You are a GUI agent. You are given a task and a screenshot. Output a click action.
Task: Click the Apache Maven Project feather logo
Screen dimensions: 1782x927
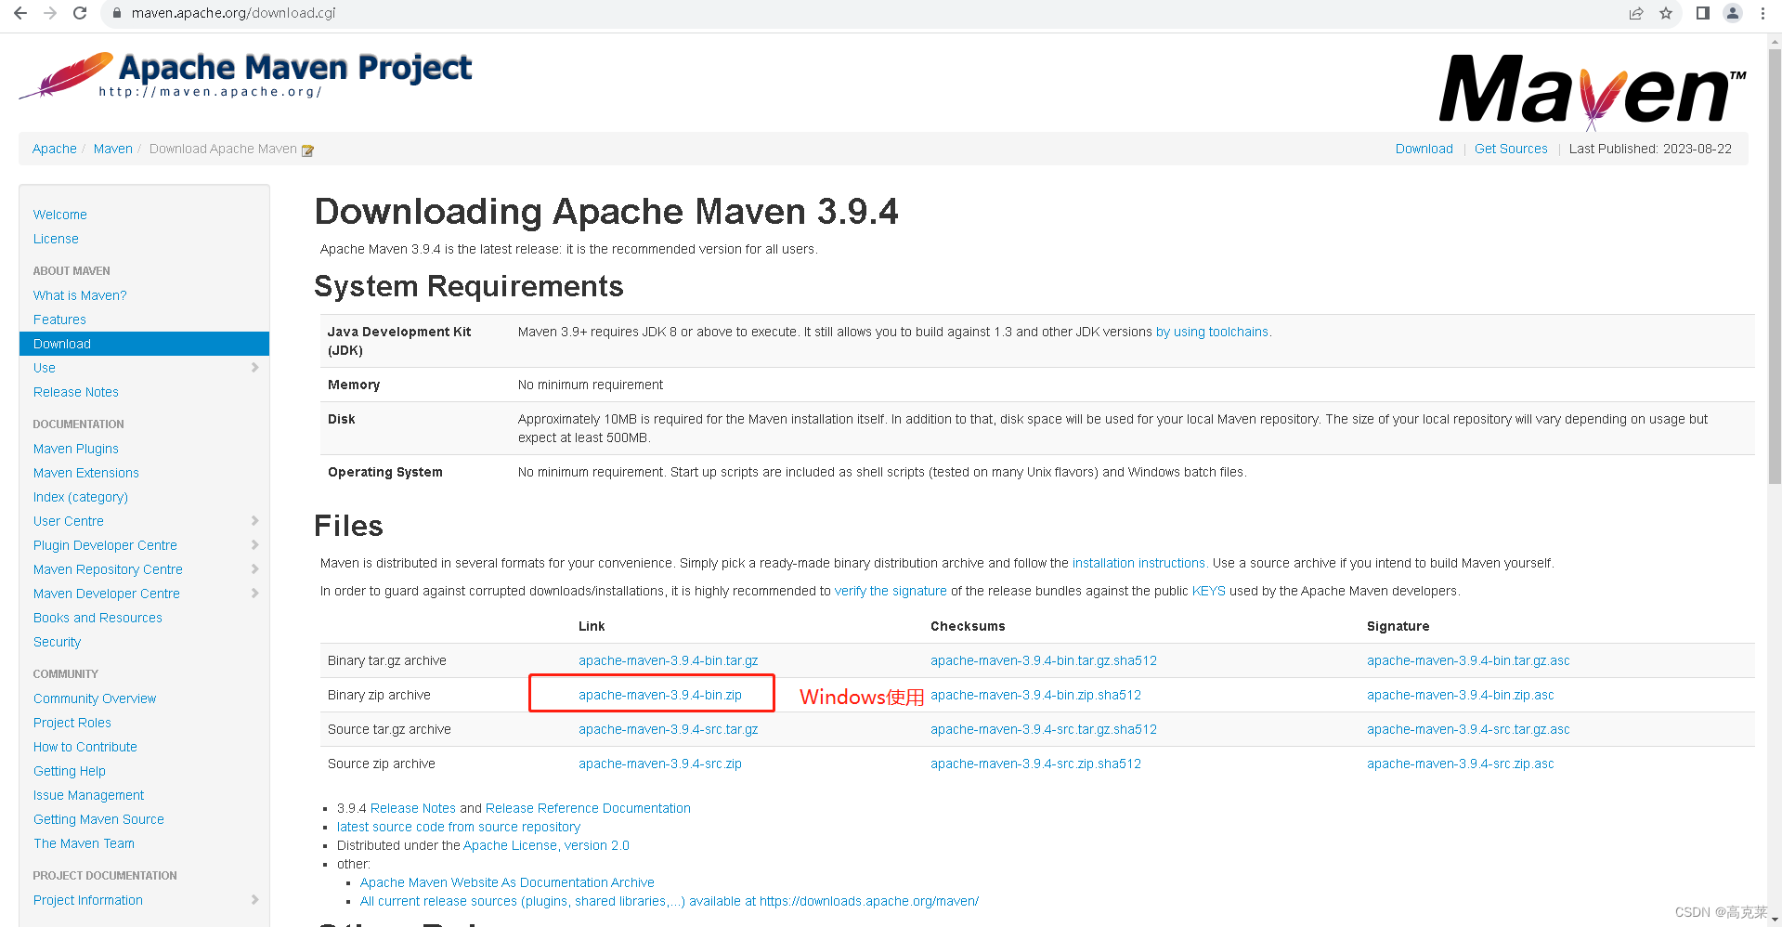click(245, 75)
